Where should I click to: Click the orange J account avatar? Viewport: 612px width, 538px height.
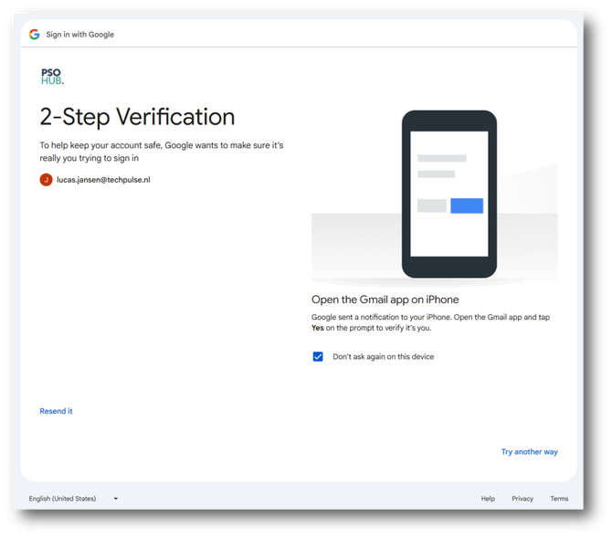coord(46,180)
